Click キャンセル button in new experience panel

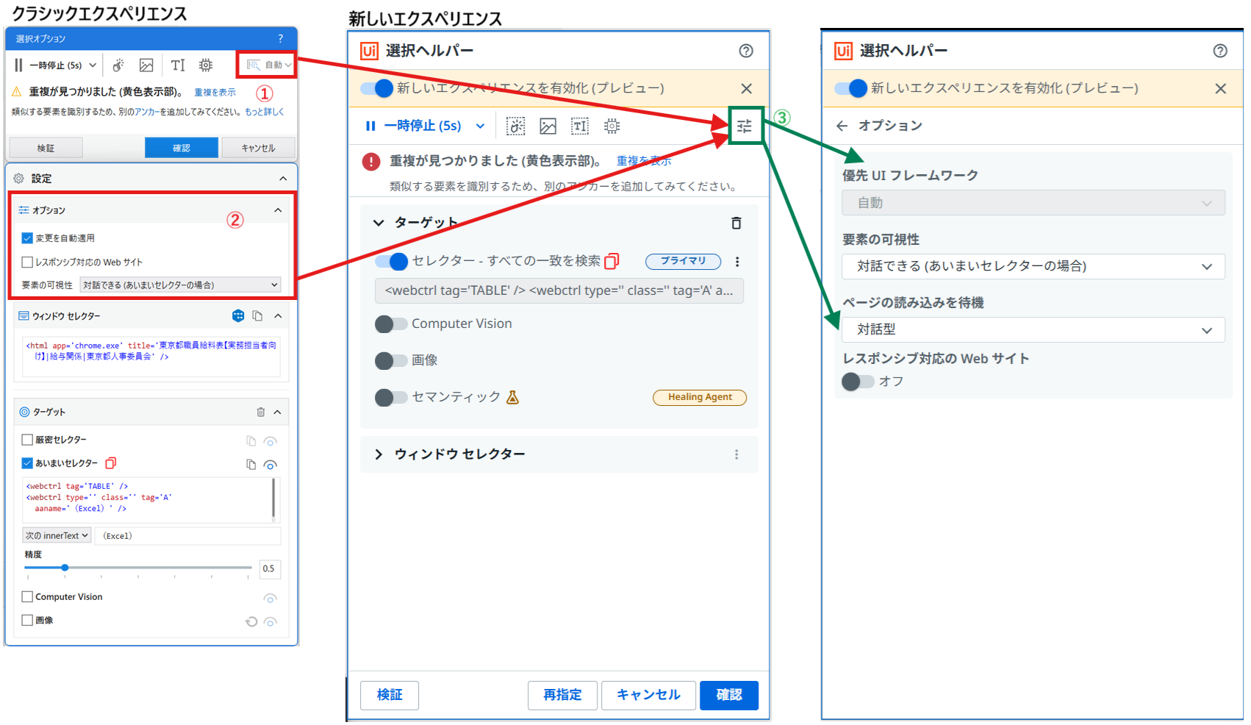[648, 695]
